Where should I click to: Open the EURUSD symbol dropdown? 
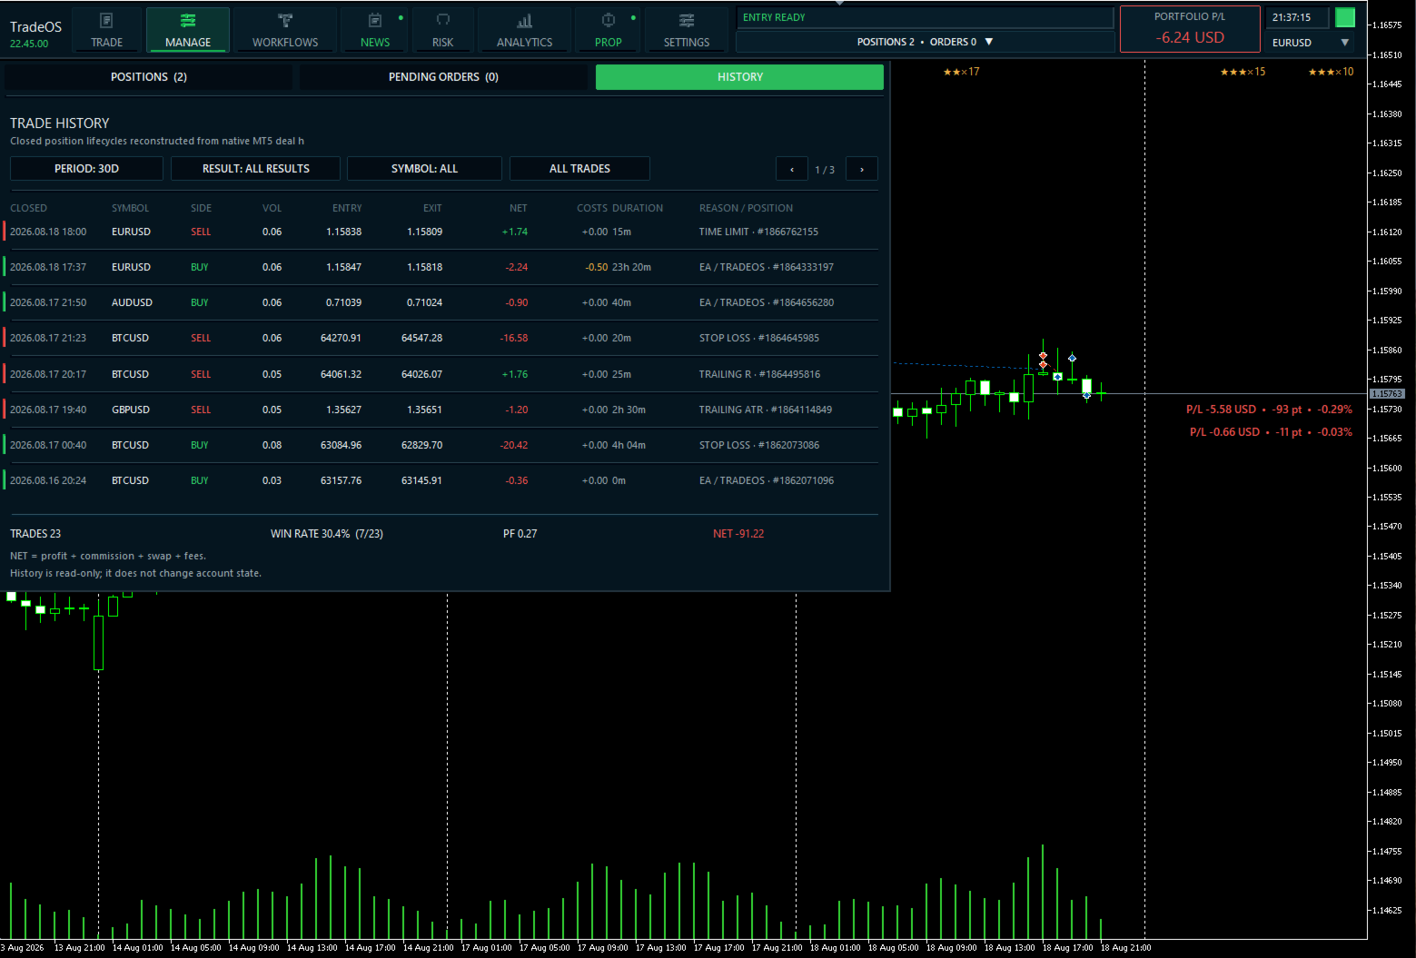pos(1310,43)
